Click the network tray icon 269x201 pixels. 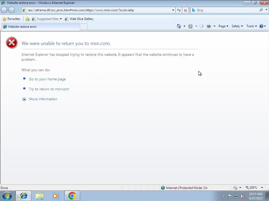click(236, 196)
